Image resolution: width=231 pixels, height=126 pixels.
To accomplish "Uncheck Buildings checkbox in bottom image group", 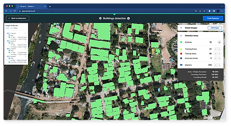I will [x=9, y=62].
